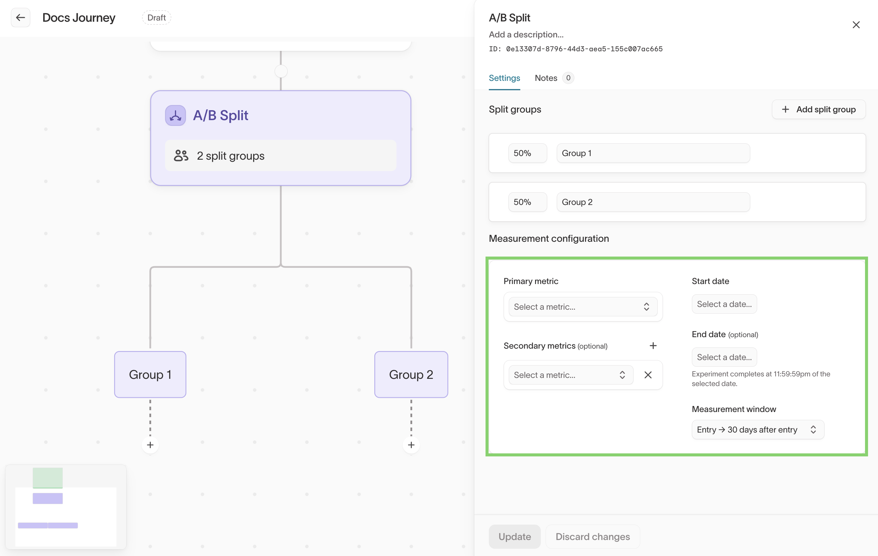Click the back arrow next to Docs Journey
The image size is (878, 556).
(x=21, y=18)
